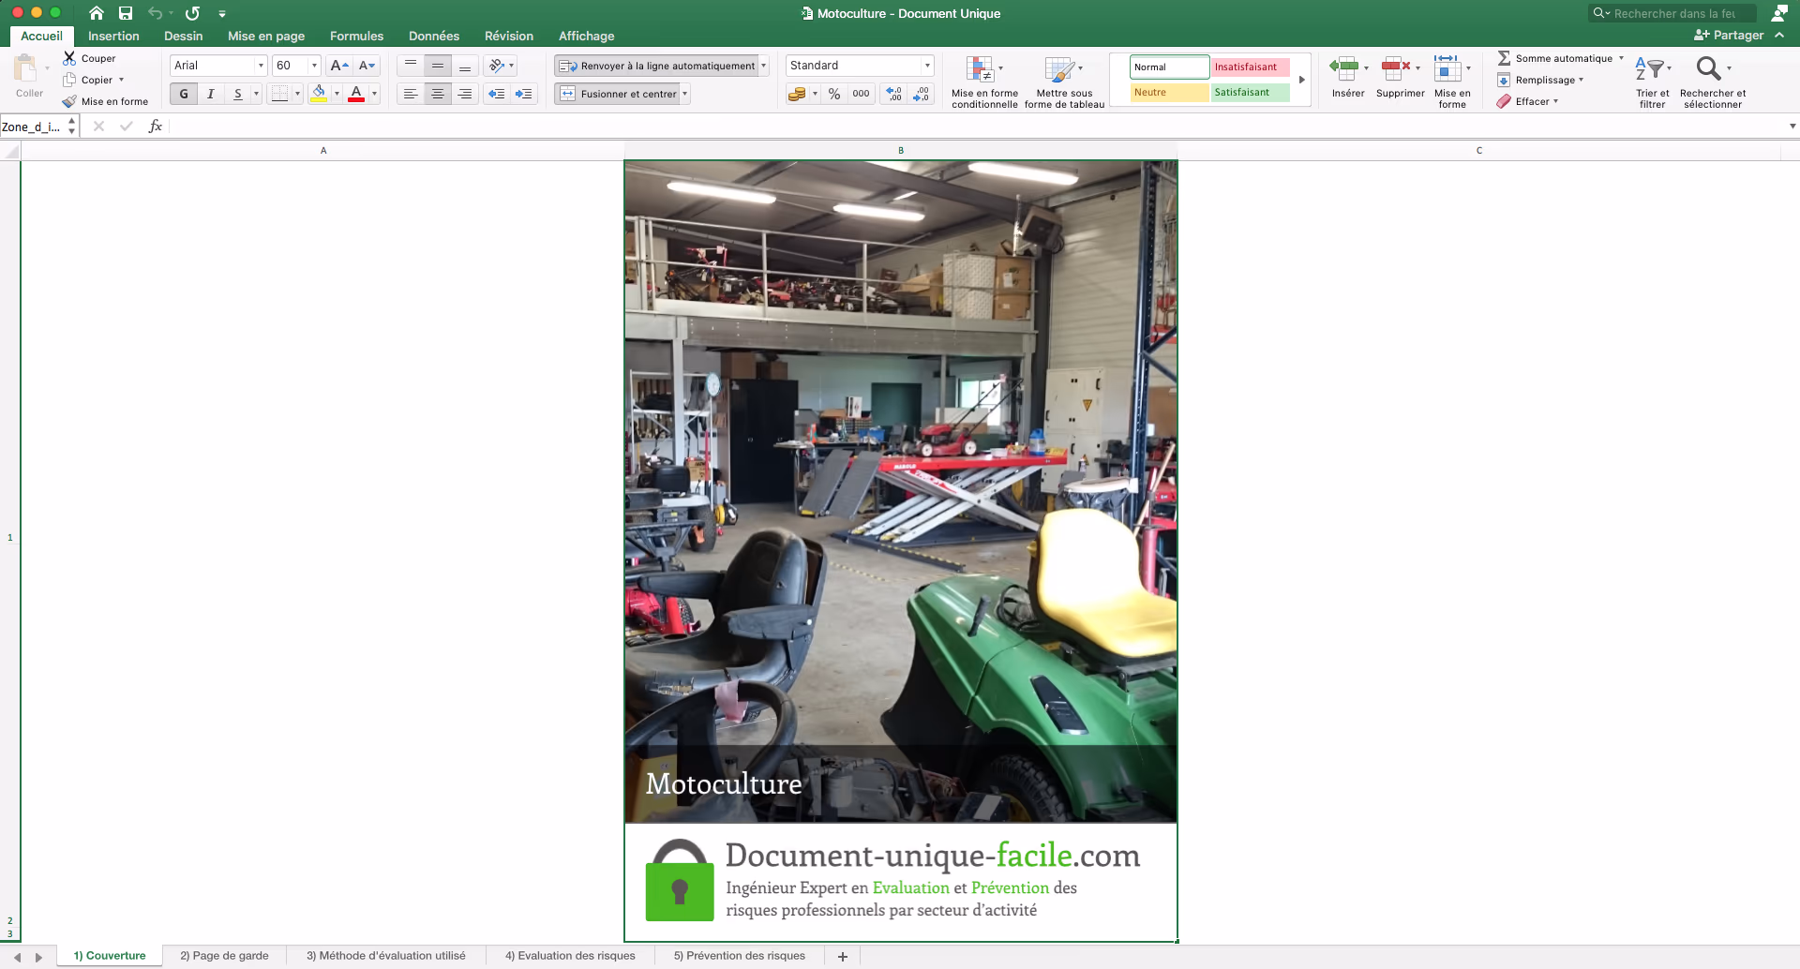Click the Insérer cells icon
Viewport: 1800px width, 969px height.
point(1343,67)
